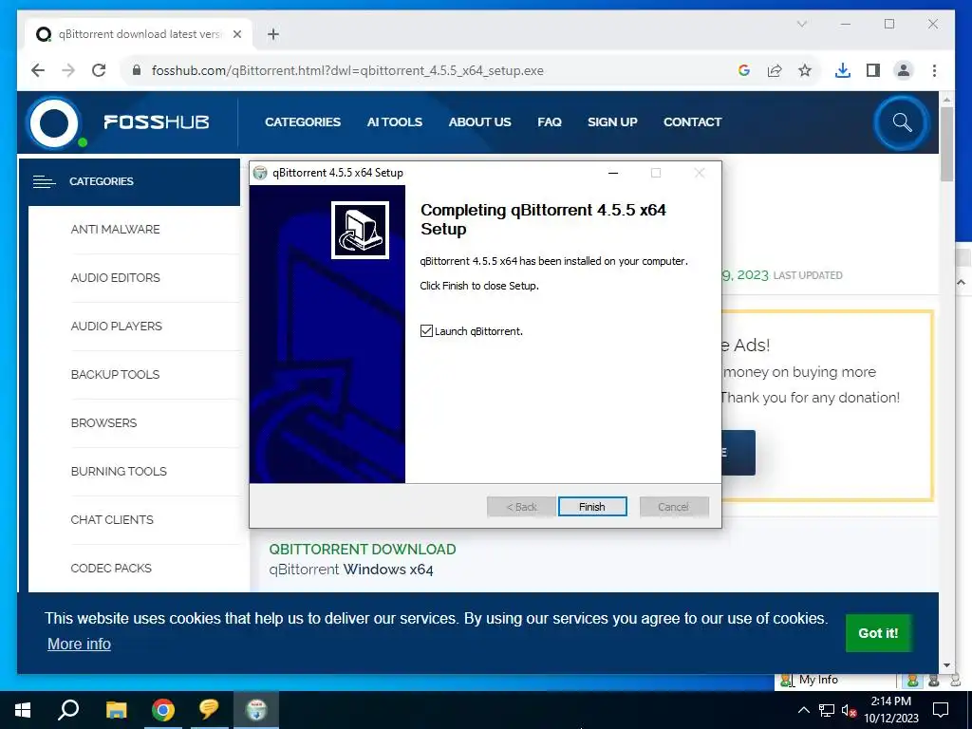The height and width of the screenshot is (729, 972).
Task: Open Windows taskbar search
Action: pyautogui.click(x=68, y=710)
